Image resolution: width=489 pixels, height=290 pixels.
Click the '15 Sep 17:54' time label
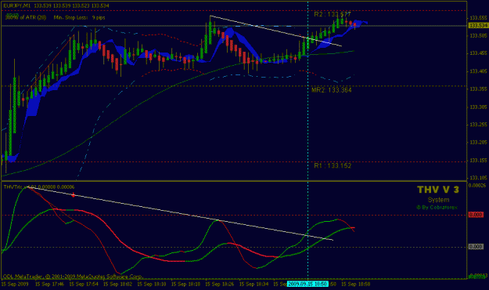(84, 284)
